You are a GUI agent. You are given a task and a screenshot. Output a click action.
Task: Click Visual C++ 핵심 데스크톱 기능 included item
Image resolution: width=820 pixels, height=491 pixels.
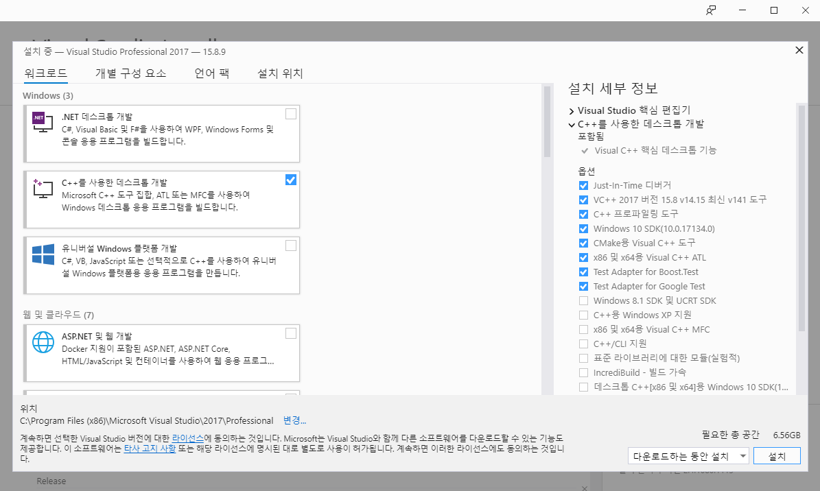coord(655,151)
